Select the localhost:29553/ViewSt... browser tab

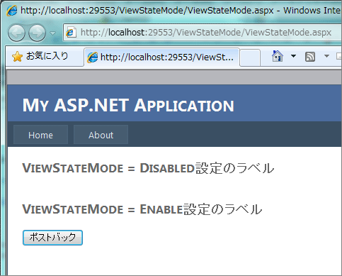coord(161,57)
